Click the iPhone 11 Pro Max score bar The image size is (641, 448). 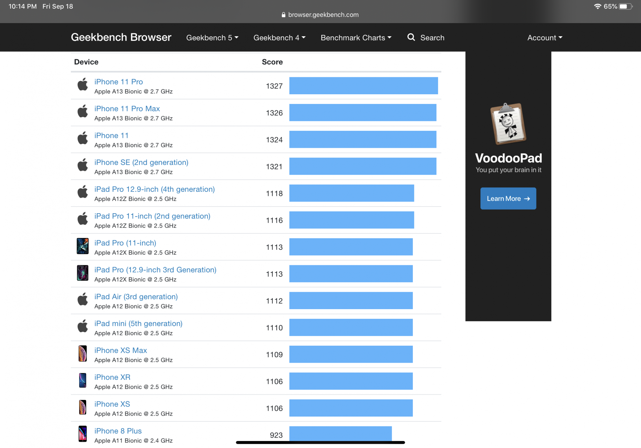pos(362,113)
